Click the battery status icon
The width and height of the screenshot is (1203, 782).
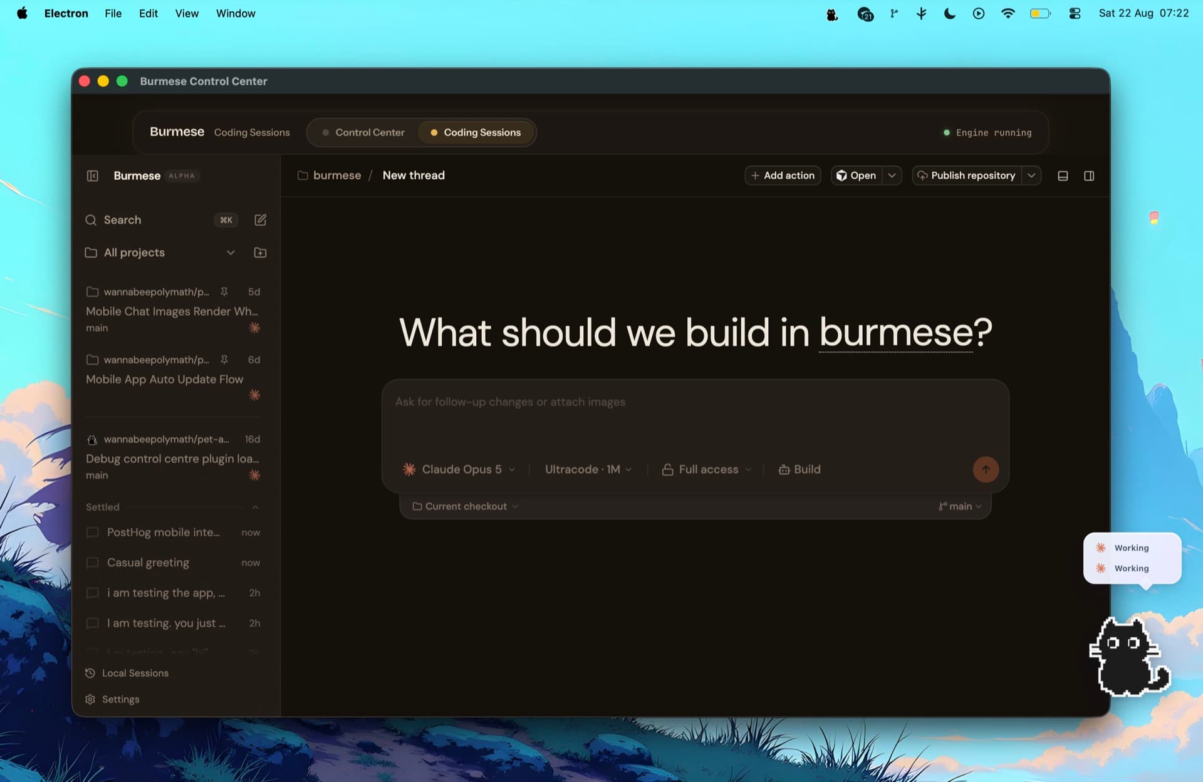(1040, 13)
